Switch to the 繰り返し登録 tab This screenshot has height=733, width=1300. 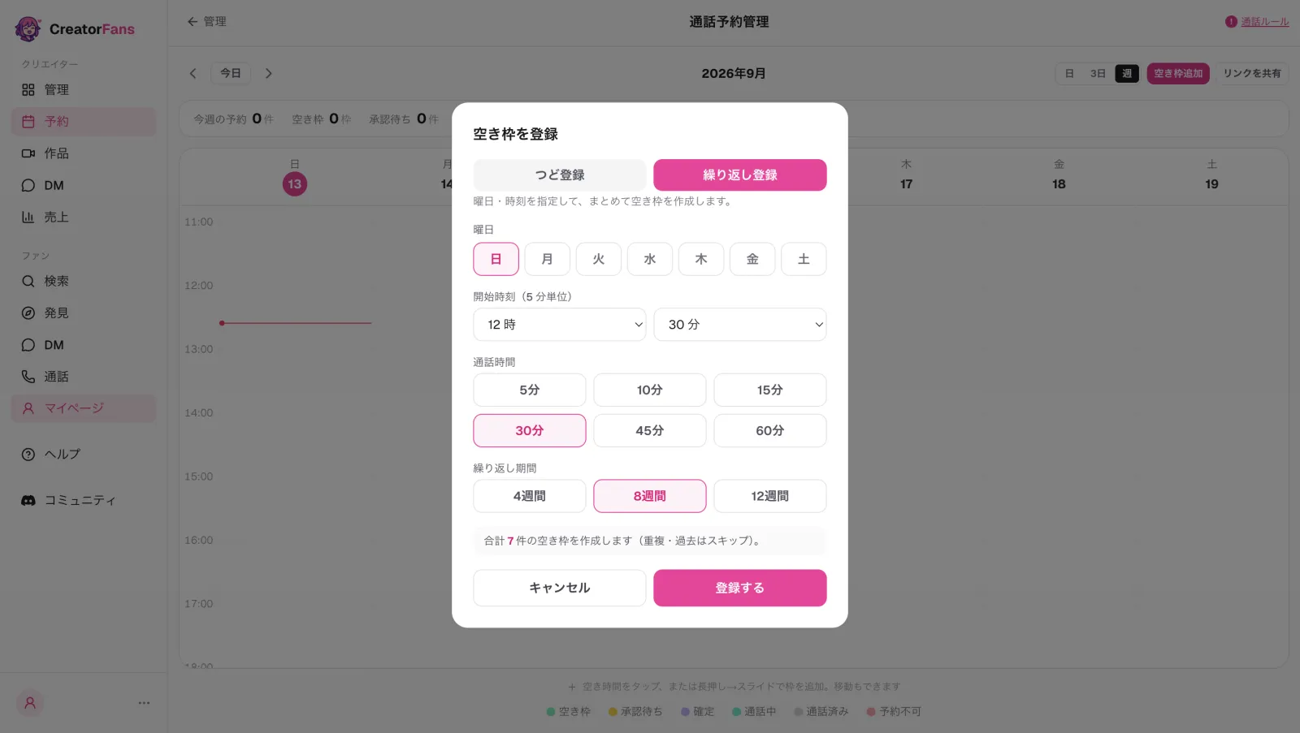[x=740, y=175]
